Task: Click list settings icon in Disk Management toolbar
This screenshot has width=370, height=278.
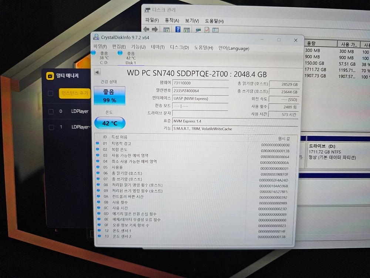Action: coord(215,30)
